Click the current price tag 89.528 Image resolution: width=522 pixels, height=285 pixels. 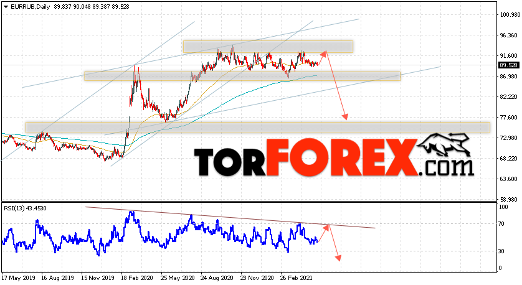509,65
